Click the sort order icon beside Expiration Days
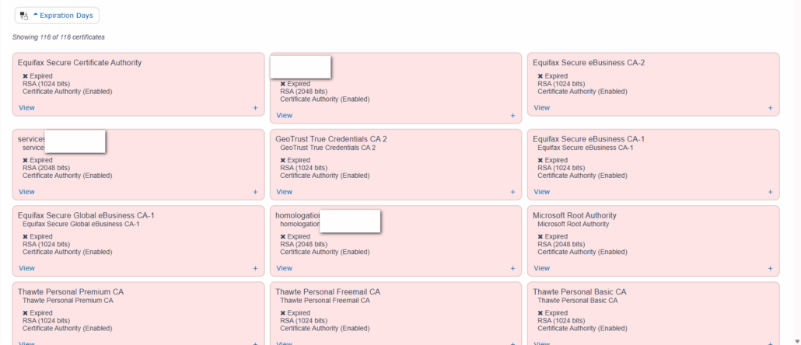Screen dimensions: 801x345 (x=24, y=16)
